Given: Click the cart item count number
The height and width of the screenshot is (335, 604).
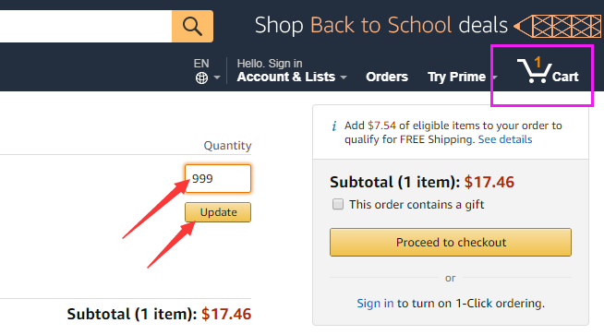Looking at the screenshot, I should [538, 62].
